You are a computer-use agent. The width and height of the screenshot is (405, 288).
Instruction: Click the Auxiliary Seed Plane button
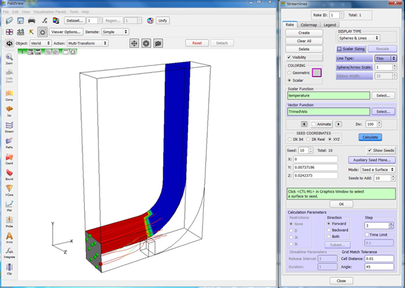pyautogui.click(x=372, y=160)
